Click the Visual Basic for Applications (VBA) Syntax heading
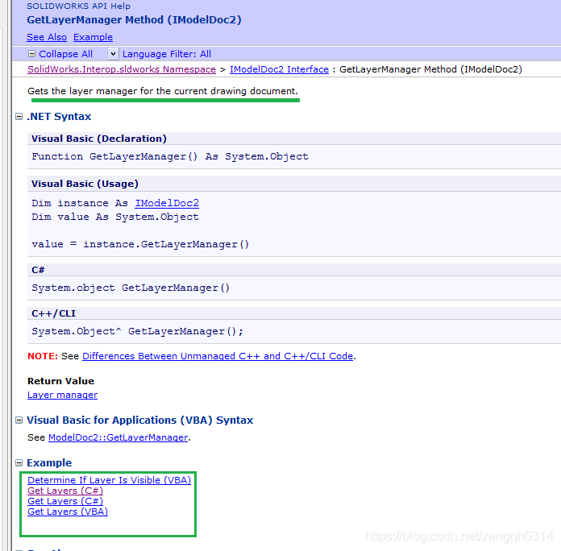Screen dimensions: 561x551 pyautogui.click(x=140, y=420)
